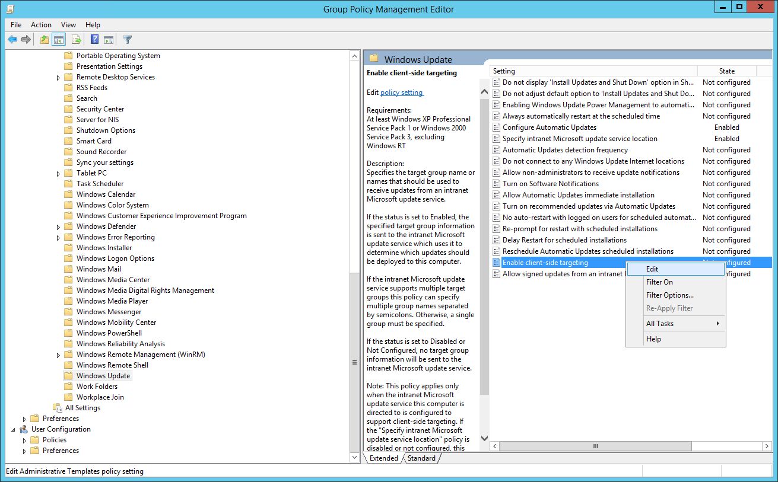Viewport: 778px width, 482px height.
Task: Click the folder icon next to Windows PowerShell
Action: point(68,333)
